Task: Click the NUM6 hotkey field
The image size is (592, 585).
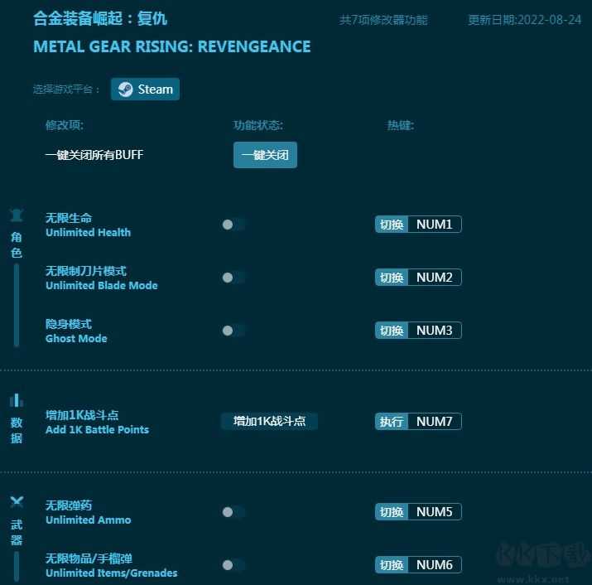Action: tap(434, 565)
